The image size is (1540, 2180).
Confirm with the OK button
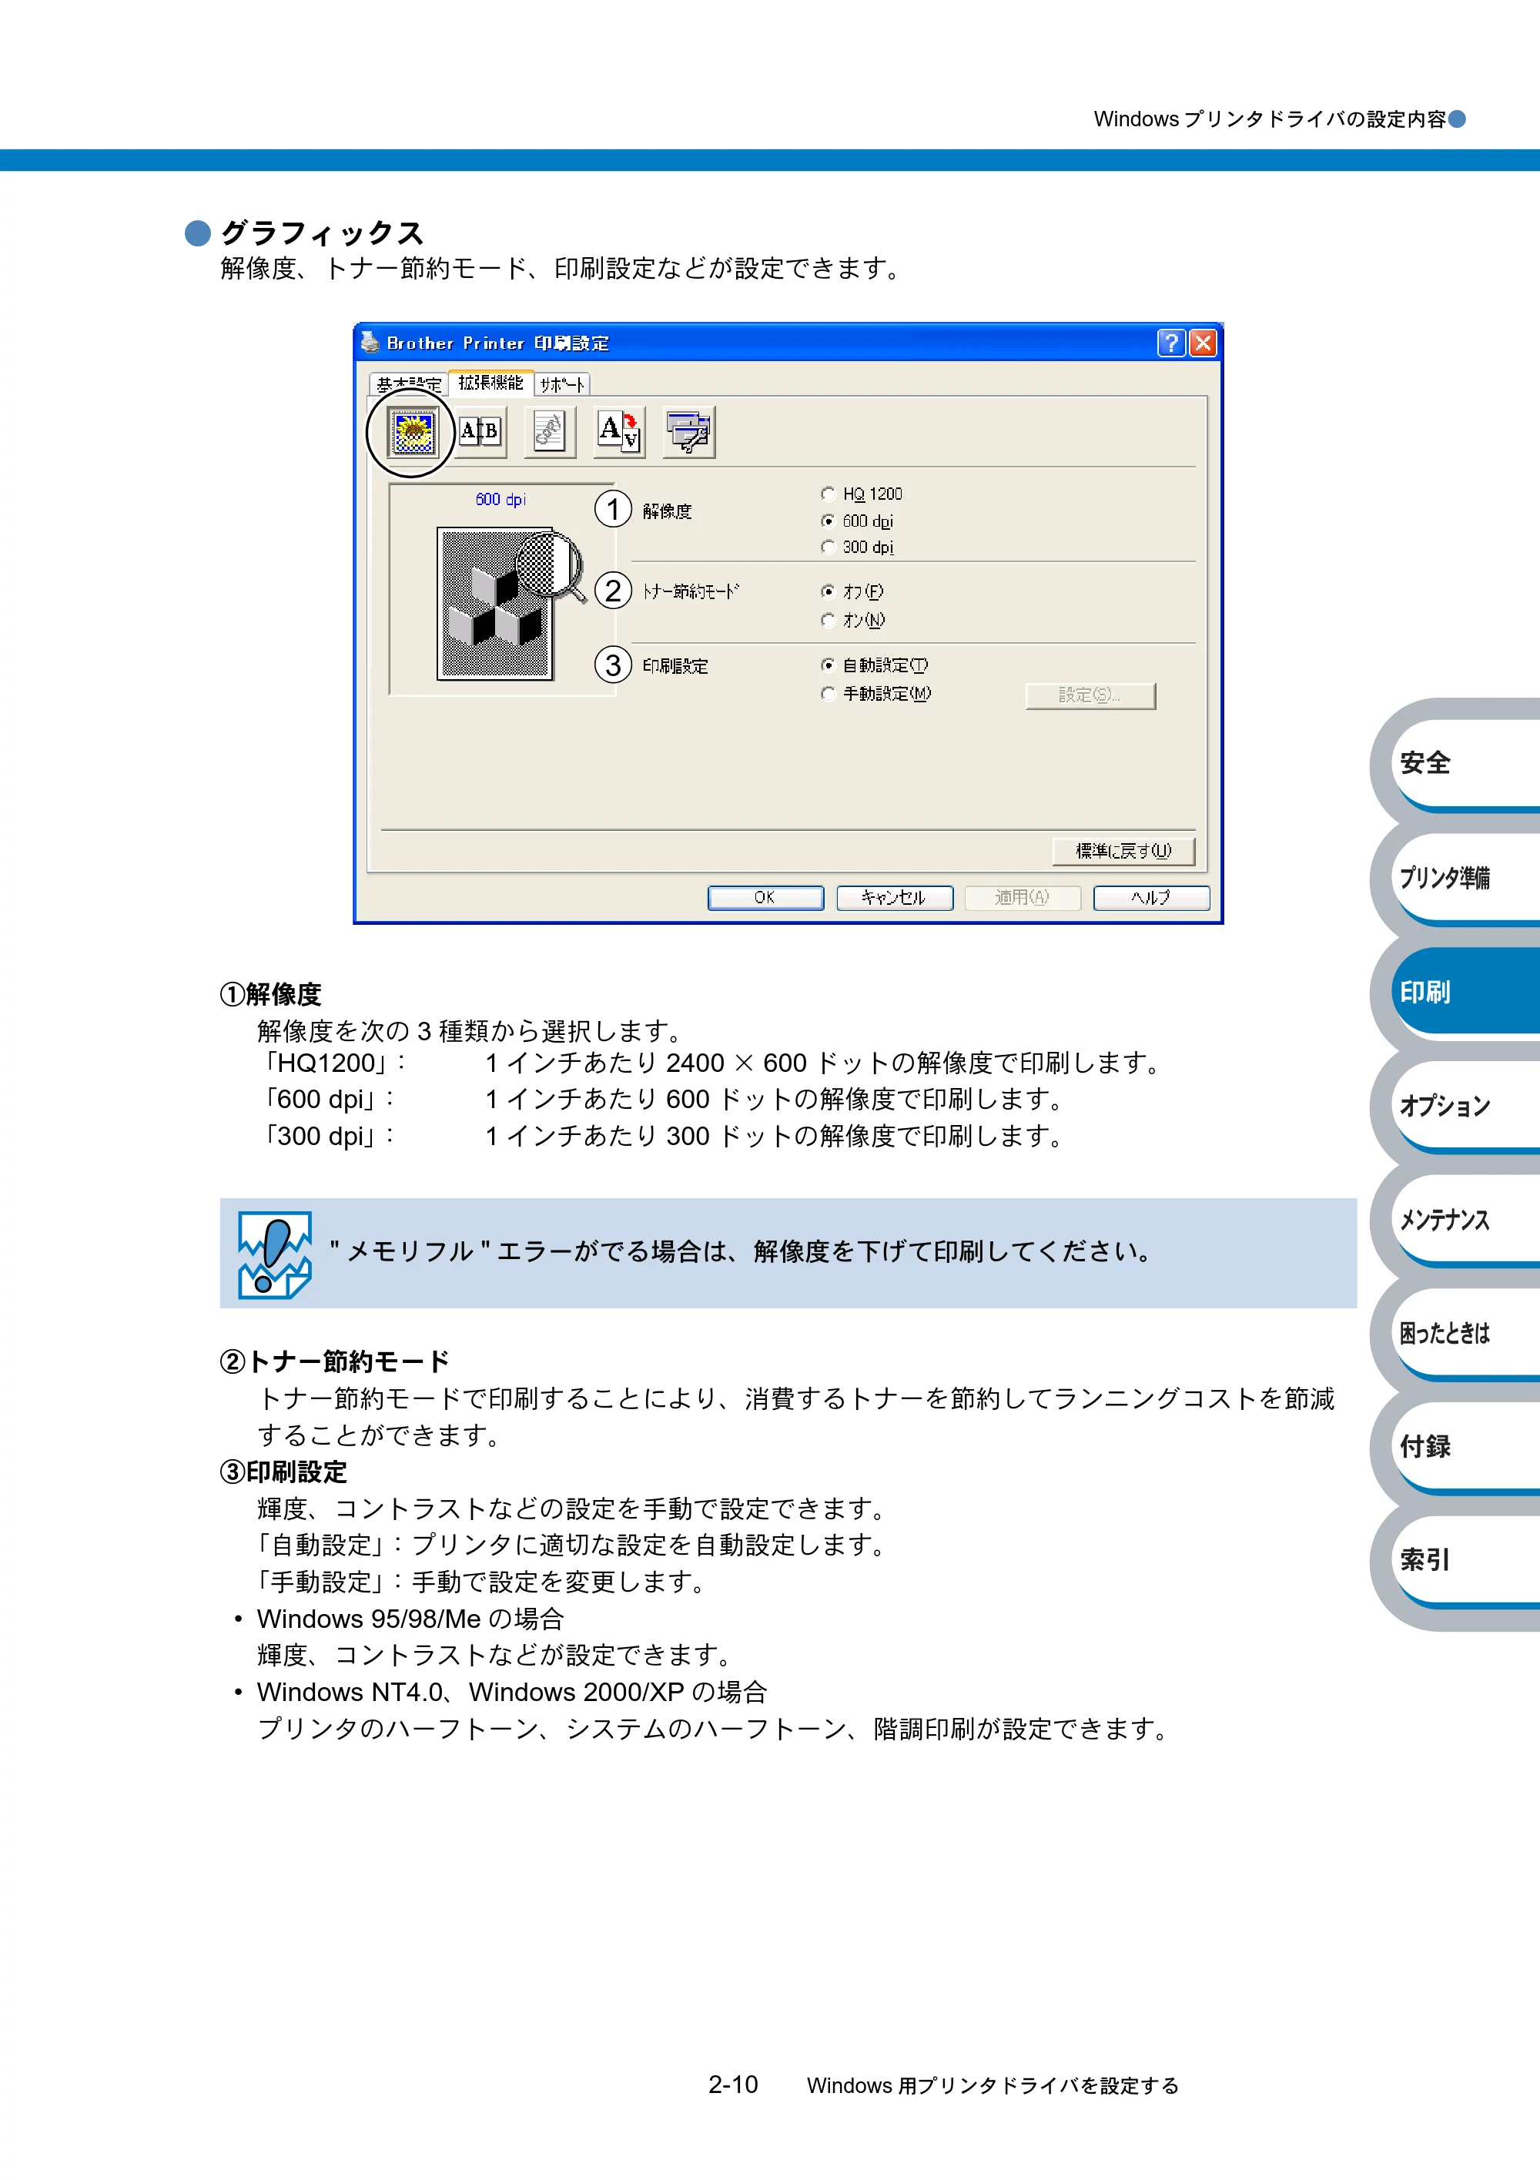(x=765, y=897)
